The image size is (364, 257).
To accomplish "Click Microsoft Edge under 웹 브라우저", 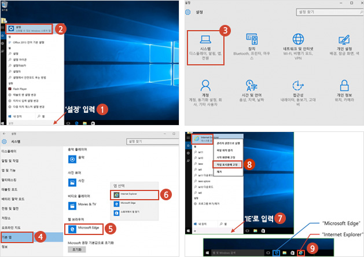I will point(84,229).
